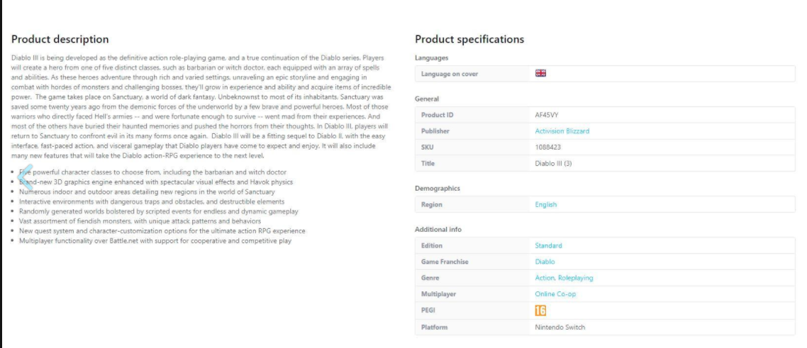The image size is (807, 348).
Task: Click the Product description heading
Action: 60,40
